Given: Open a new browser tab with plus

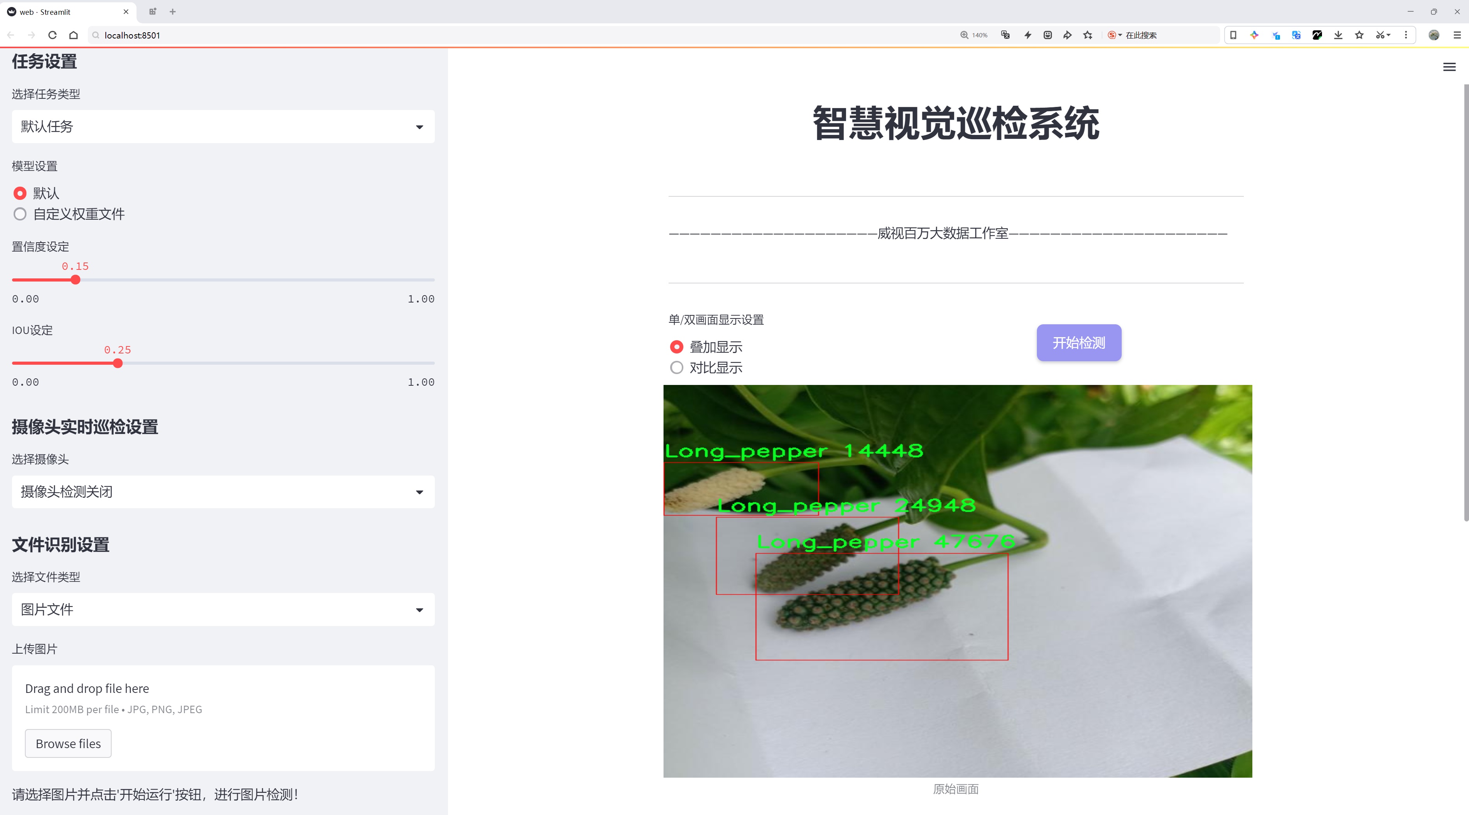Looking at the screenshot, I should click(173, 11).
